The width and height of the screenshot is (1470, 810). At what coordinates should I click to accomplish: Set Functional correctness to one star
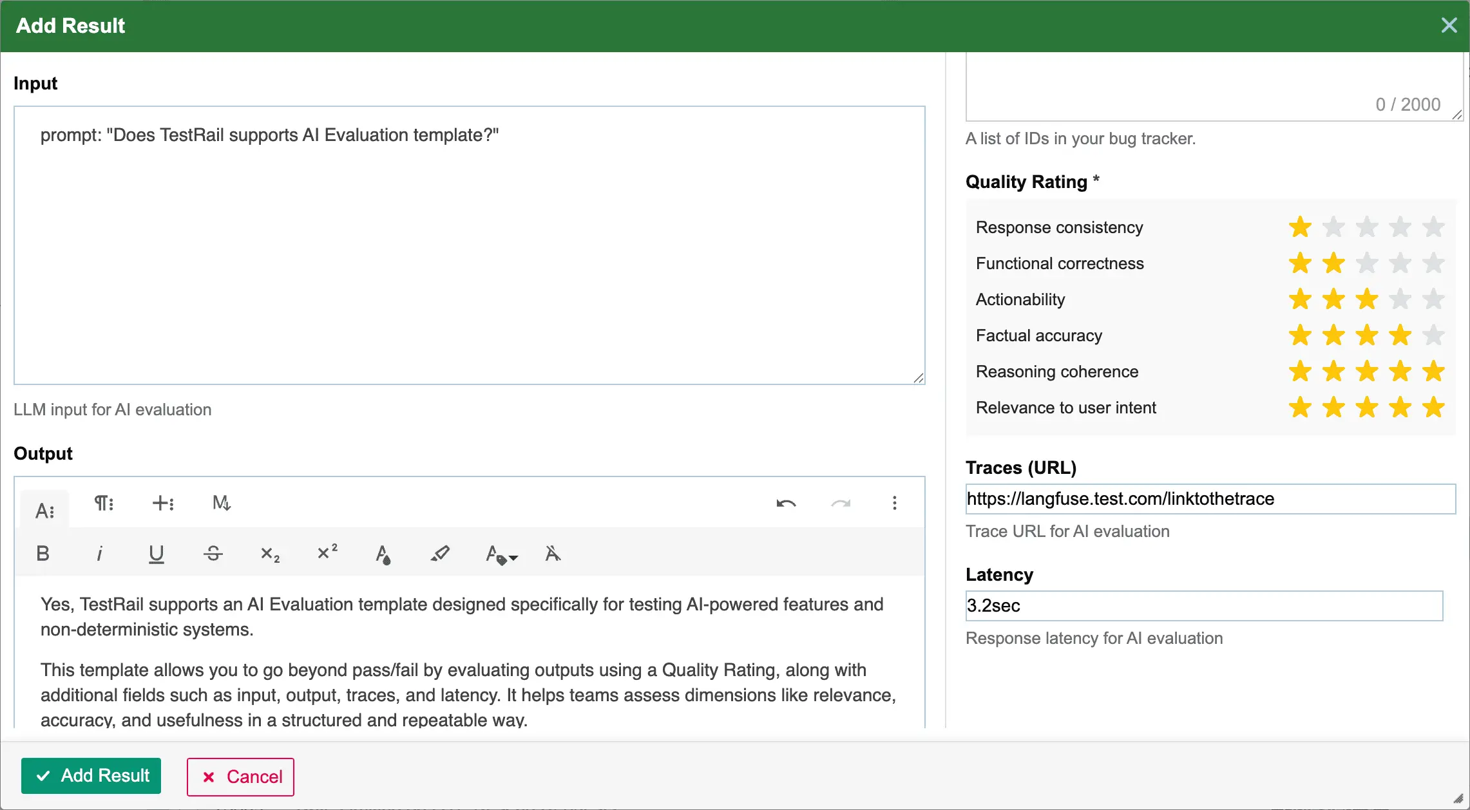tap(1300, 263)
